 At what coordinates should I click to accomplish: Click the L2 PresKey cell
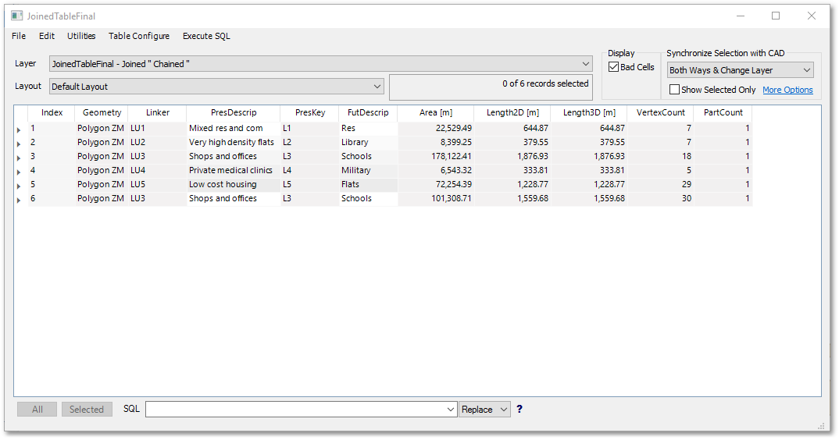[310, 142]
